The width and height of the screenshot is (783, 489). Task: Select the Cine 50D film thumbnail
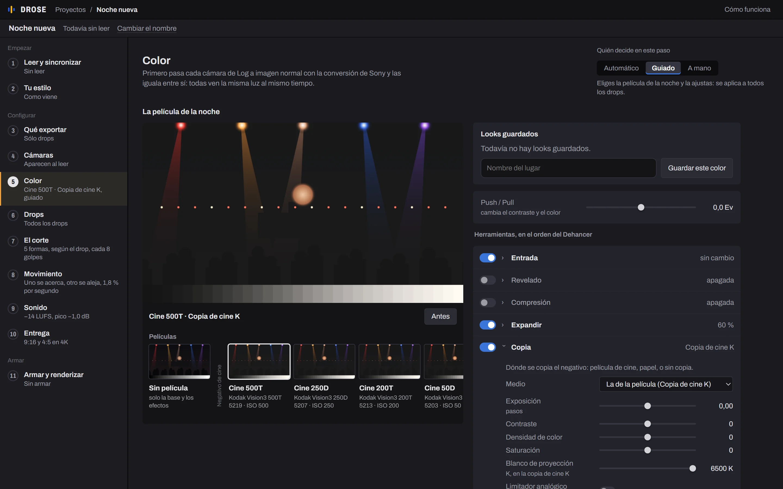[444, 361]
